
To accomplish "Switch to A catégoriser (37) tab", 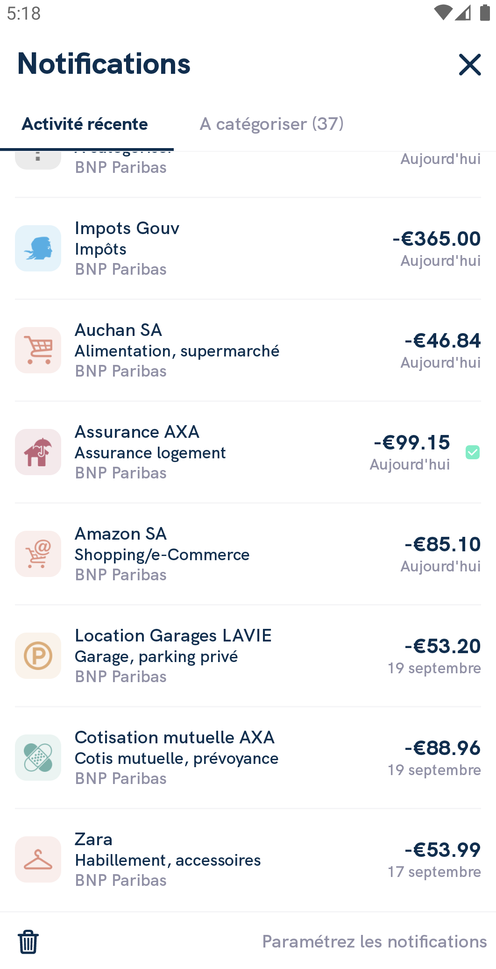I will [272, 124].
